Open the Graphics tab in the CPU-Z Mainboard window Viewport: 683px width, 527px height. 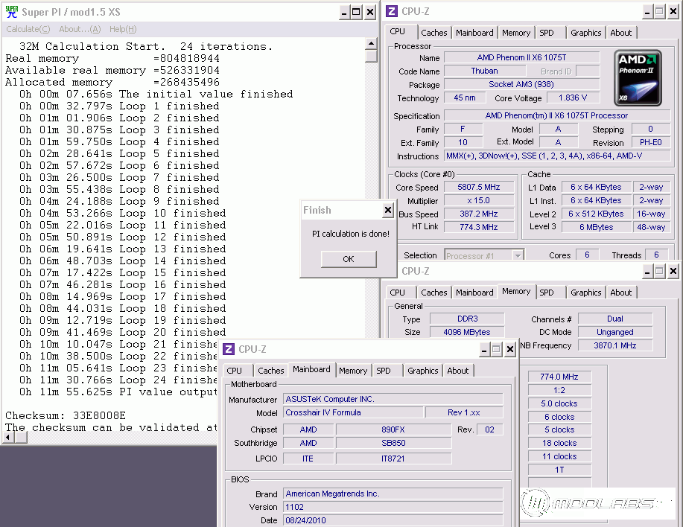422,371
